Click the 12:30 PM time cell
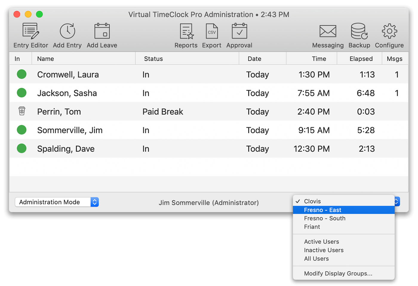The height and width of the screenshot is (286, 418). 312,149
